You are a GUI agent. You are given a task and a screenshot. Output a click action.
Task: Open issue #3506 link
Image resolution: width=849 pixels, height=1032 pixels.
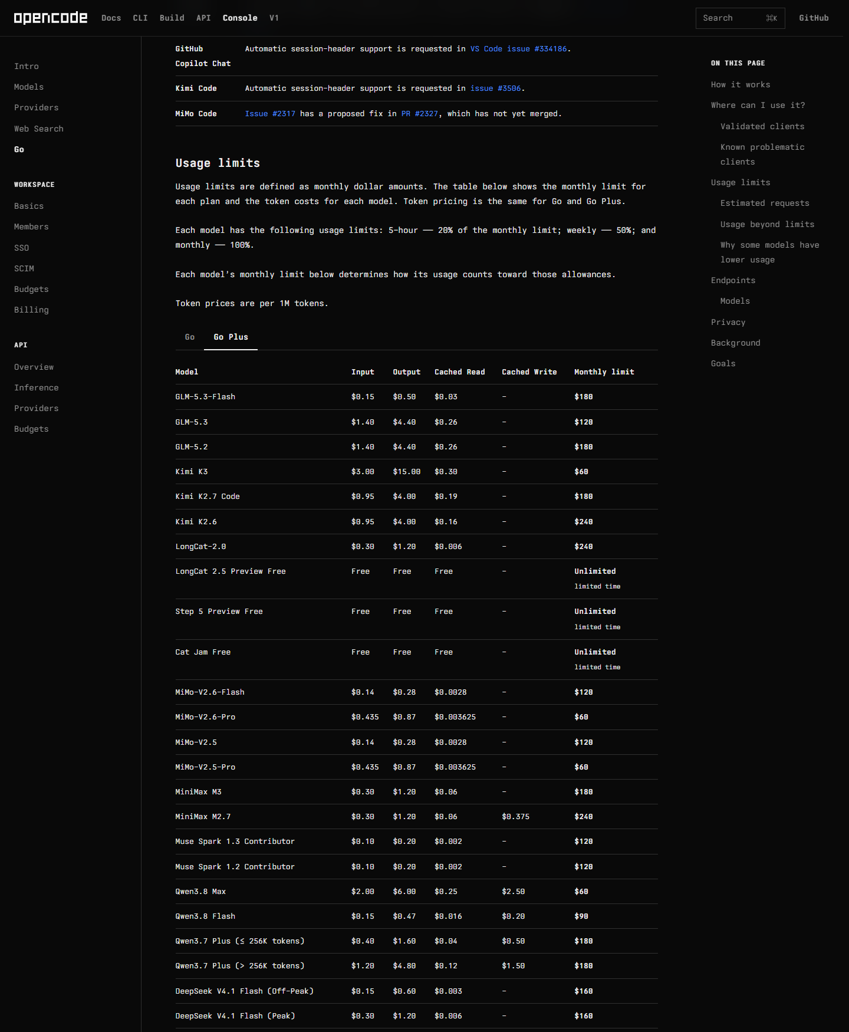(x=495, y=88)
